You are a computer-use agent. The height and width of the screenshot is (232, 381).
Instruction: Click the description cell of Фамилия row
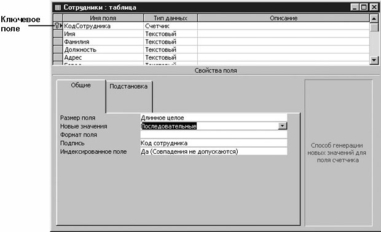[x=283, y=42]
